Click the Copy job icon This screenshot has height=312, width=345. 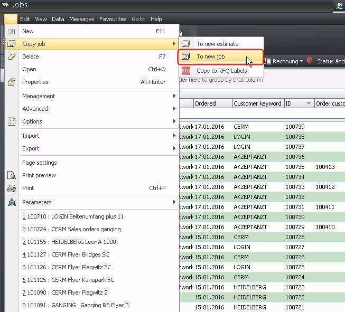[11, 44]
